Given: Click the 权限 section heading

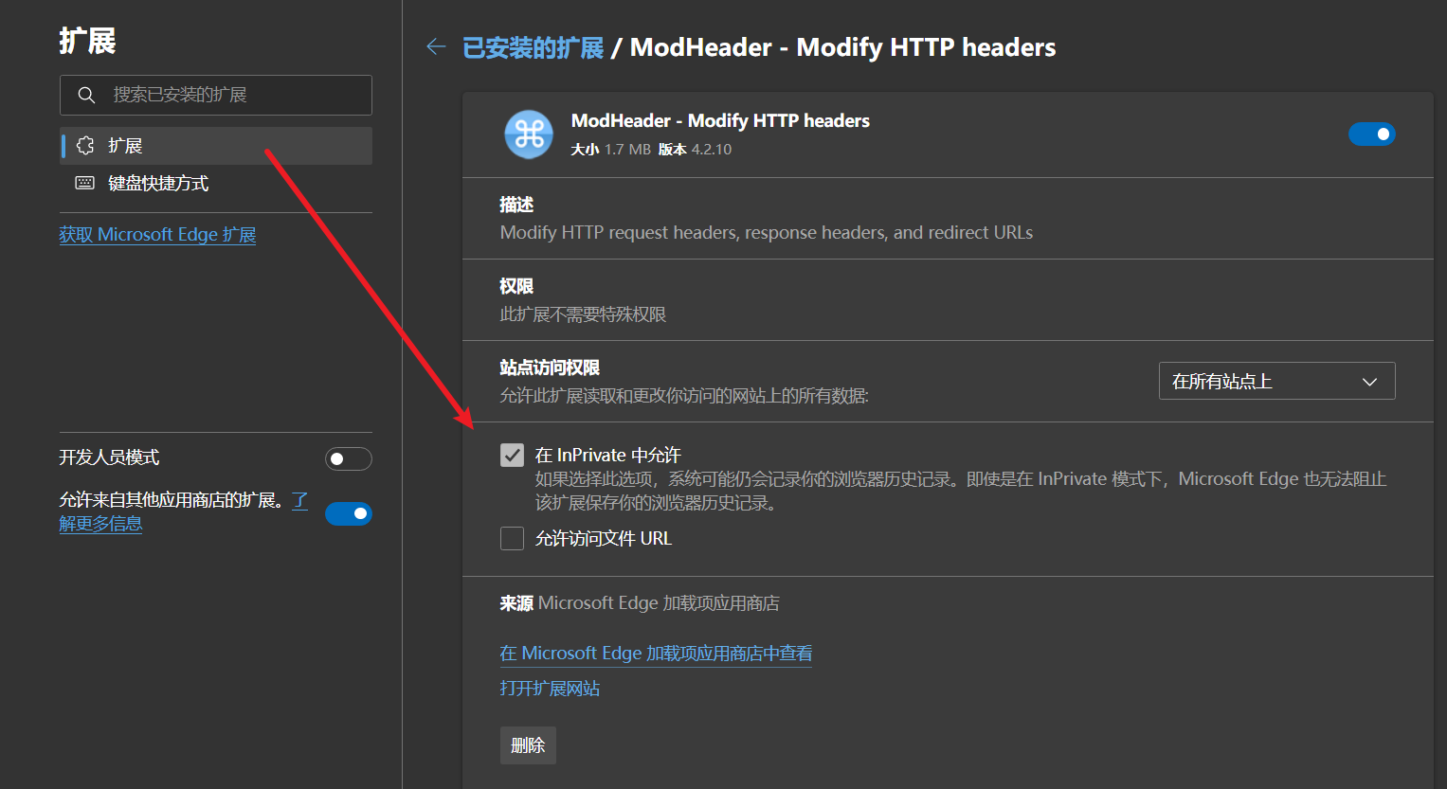Looking at the screenshot, I should coord(516,286).
